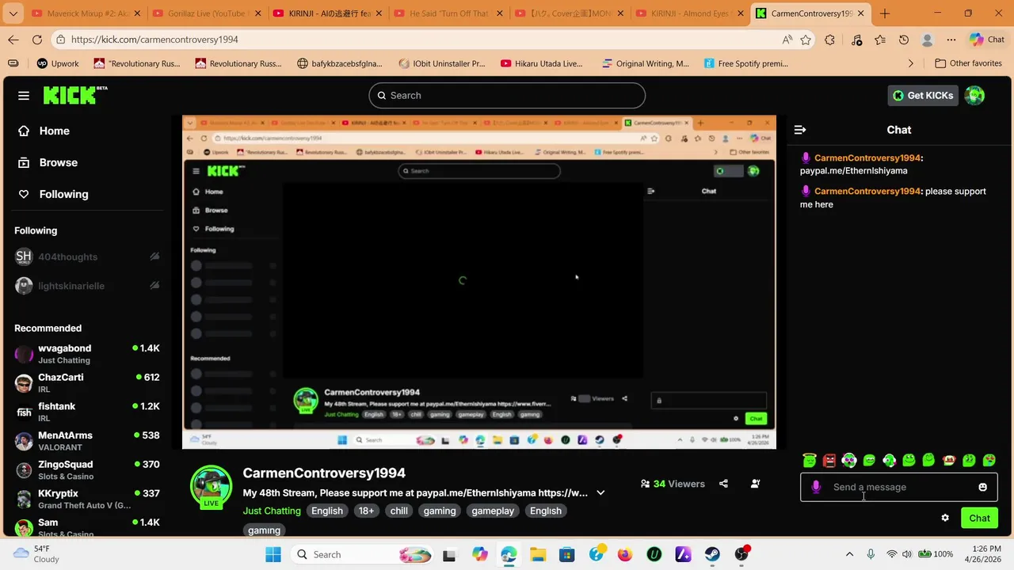
Task: Click the green Chat send button
Action: (x=979, y=518)
